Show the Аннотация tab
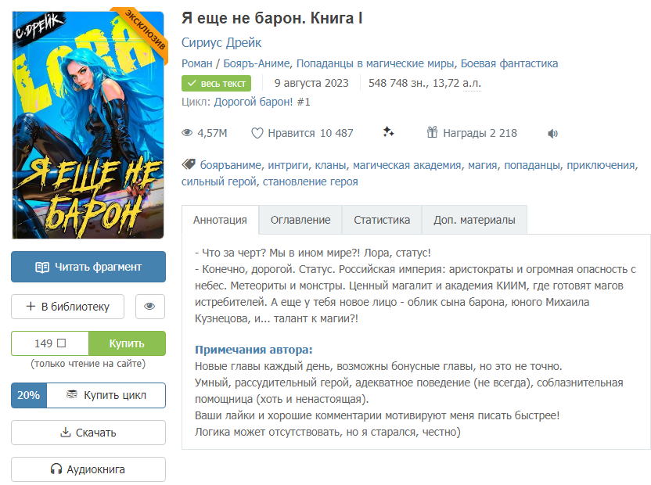This screenshot has height=485, width=651. coord(220,220)
